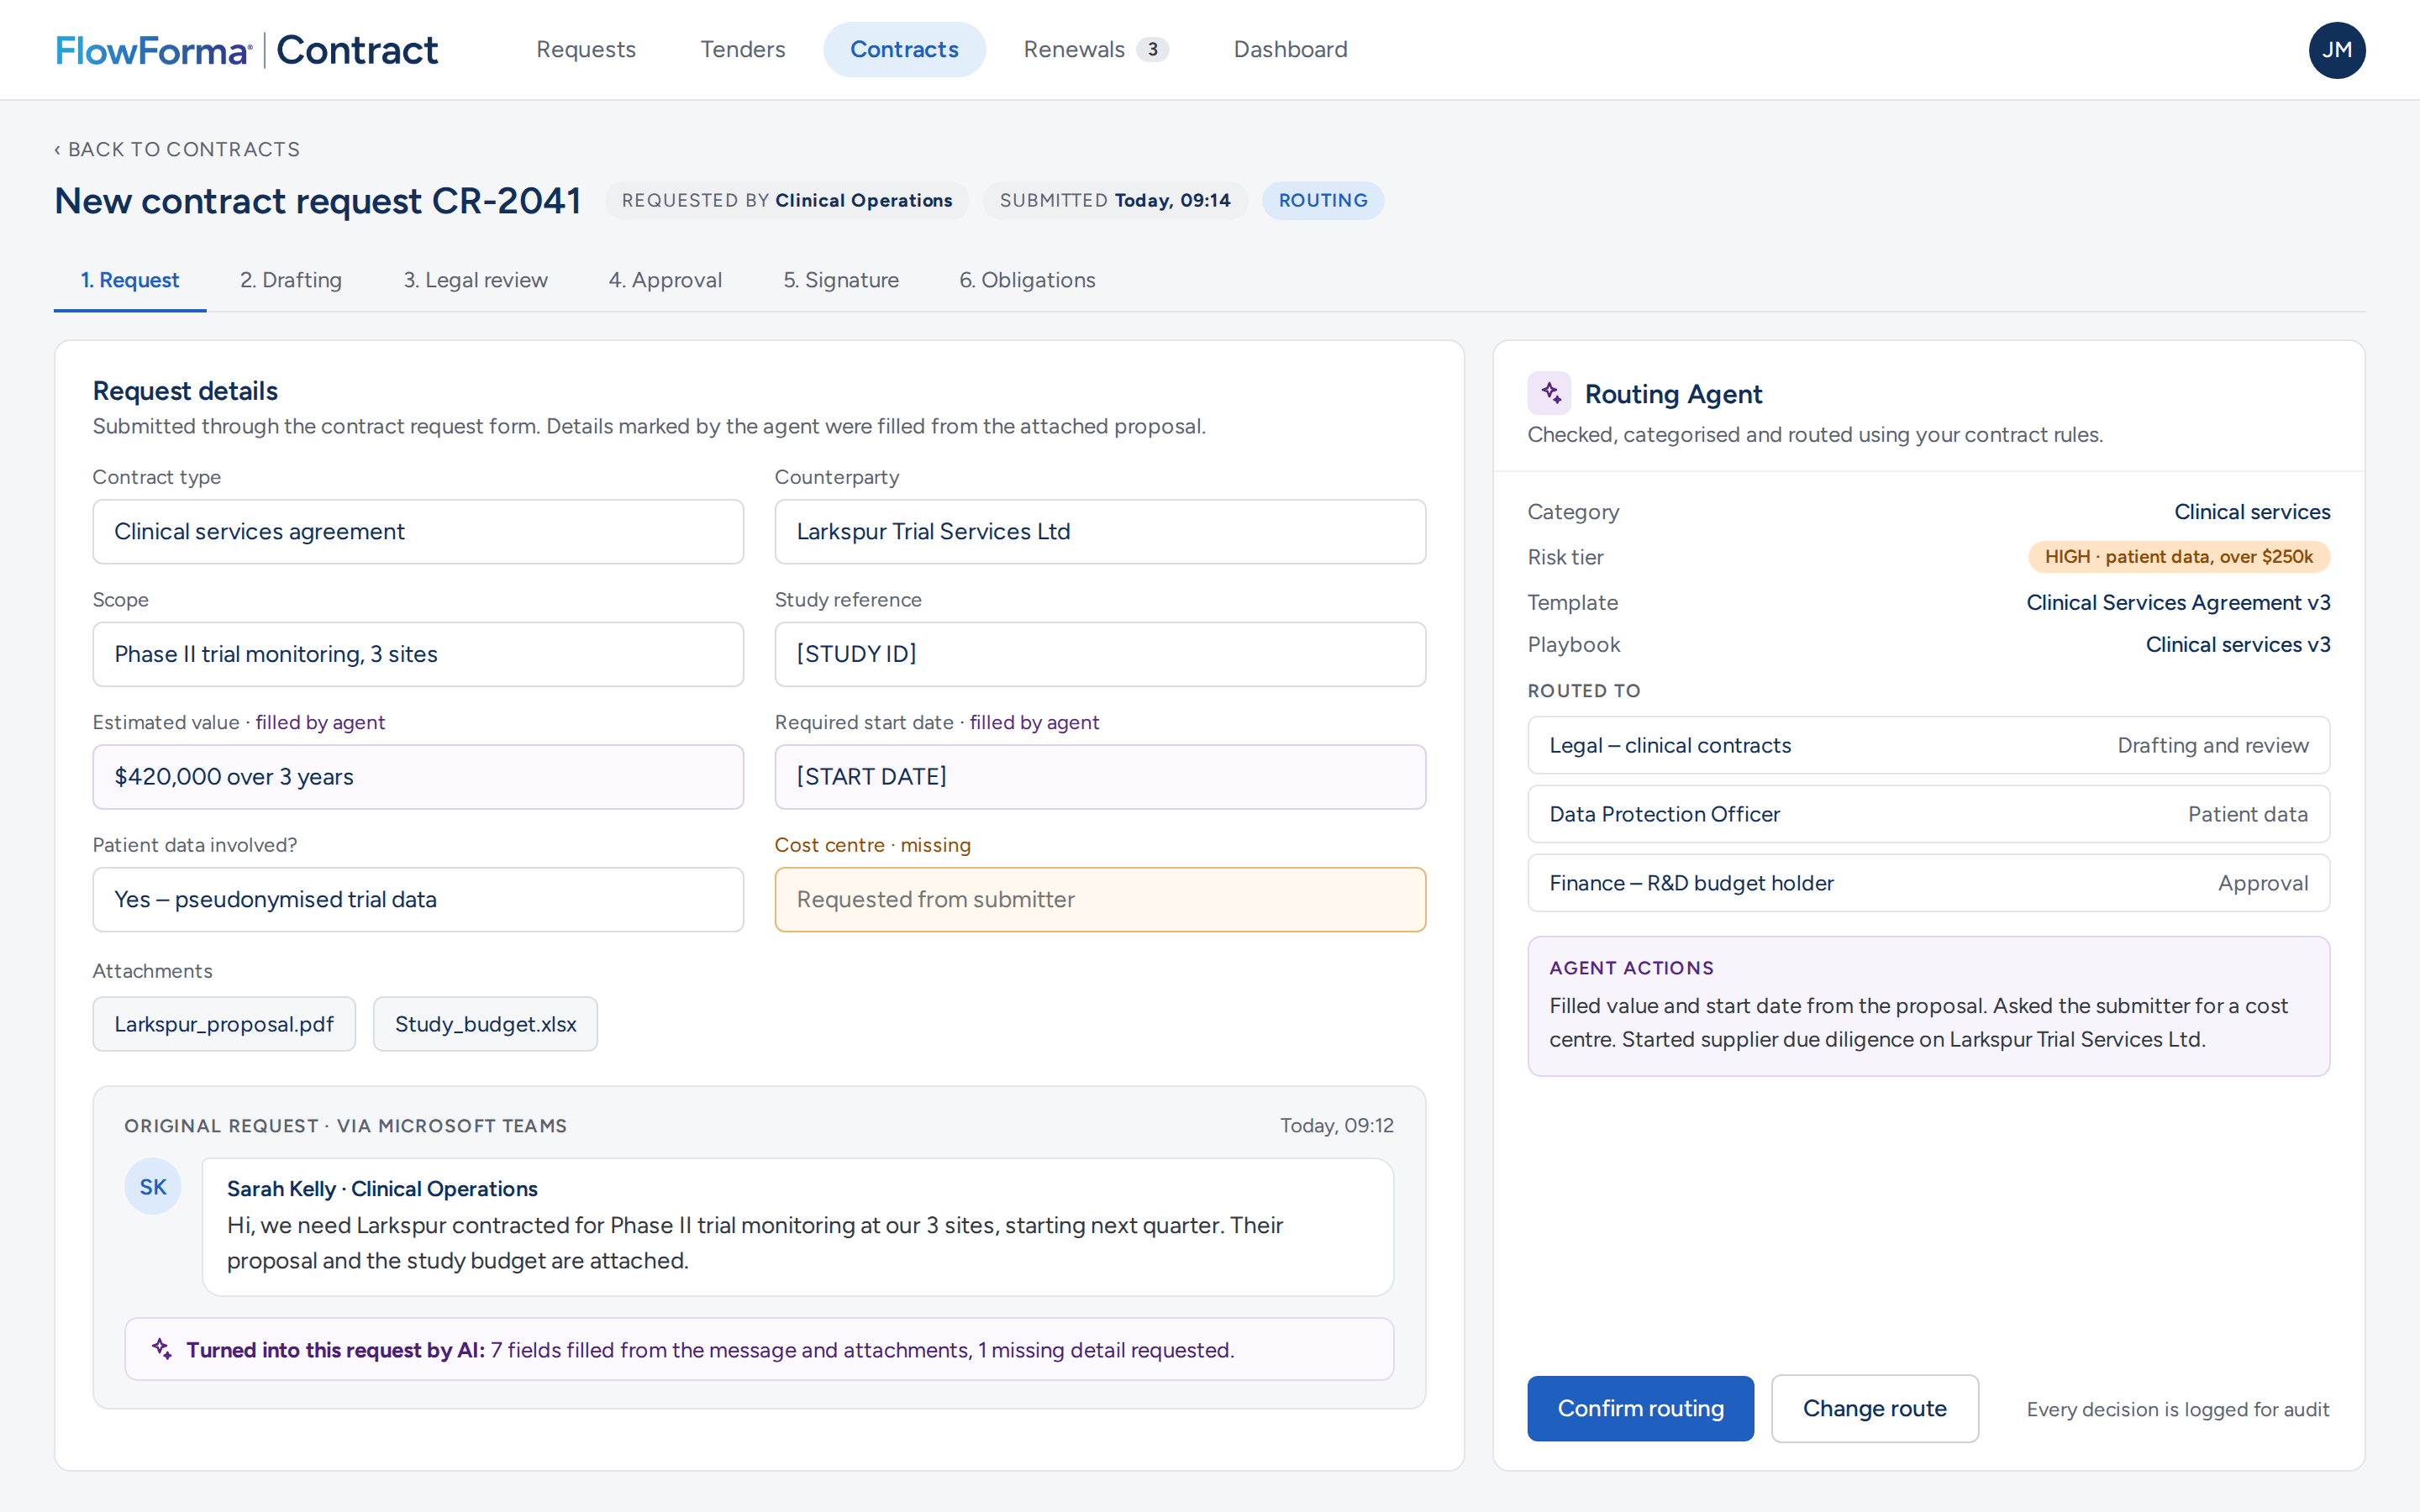Open the 6. Obligations tab

click(1027, 280)
